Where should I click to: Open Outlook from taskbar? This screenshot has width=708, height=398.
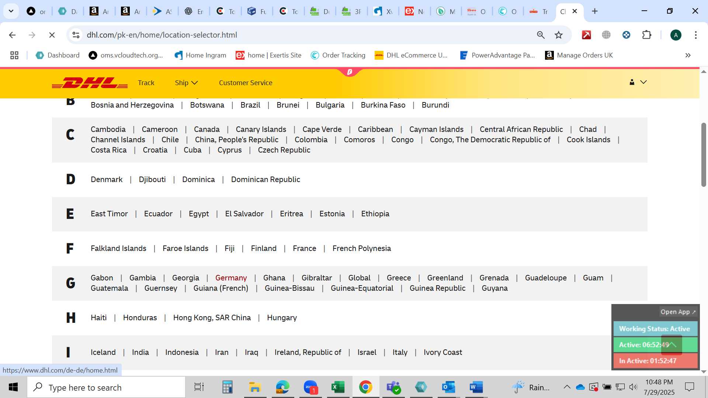pyautogui.click(x=448, y=387)
